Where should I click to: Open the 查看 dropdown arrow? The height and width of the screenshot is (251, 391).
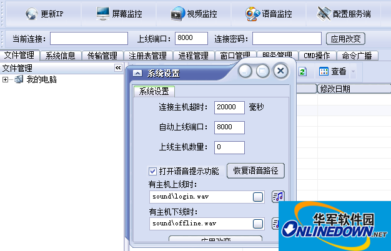pos(353,72)
